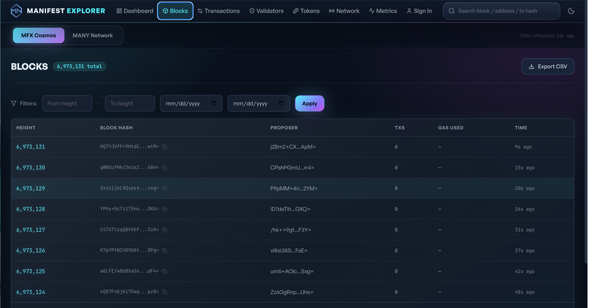Image resolution: width=589 pixels, height=308 pixels.
Task: Copy block hash cQ57FnGjKi7Dwq...pz8=
Action: 165,292
